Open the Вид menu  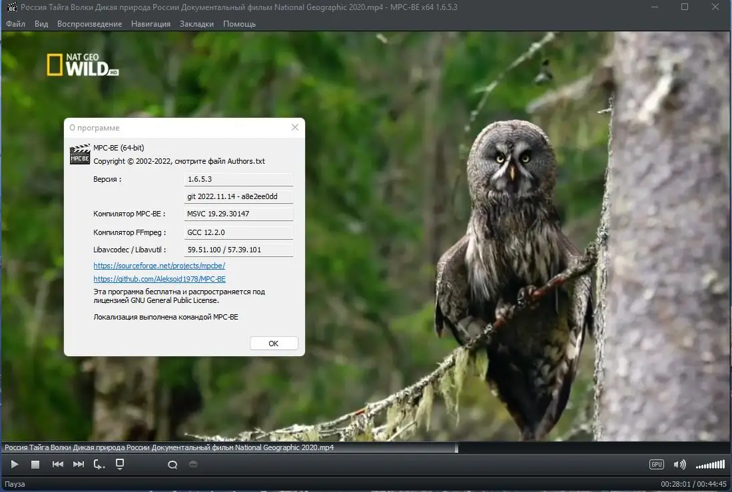point(41,23)
